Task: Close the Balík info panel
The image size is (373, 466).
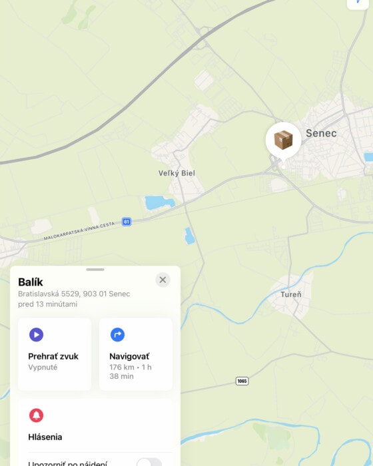Action: (163, 280)
